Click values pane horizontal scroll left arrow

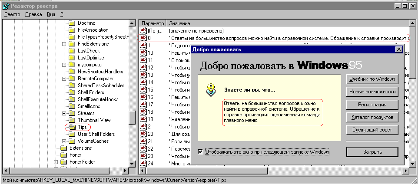pos(143,171)
